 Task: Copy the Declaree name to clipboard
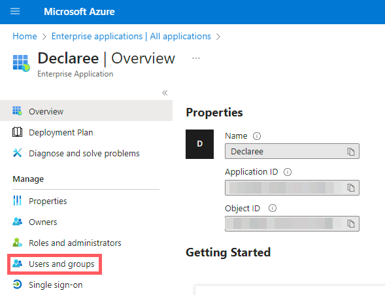click(x=350, y=152)
